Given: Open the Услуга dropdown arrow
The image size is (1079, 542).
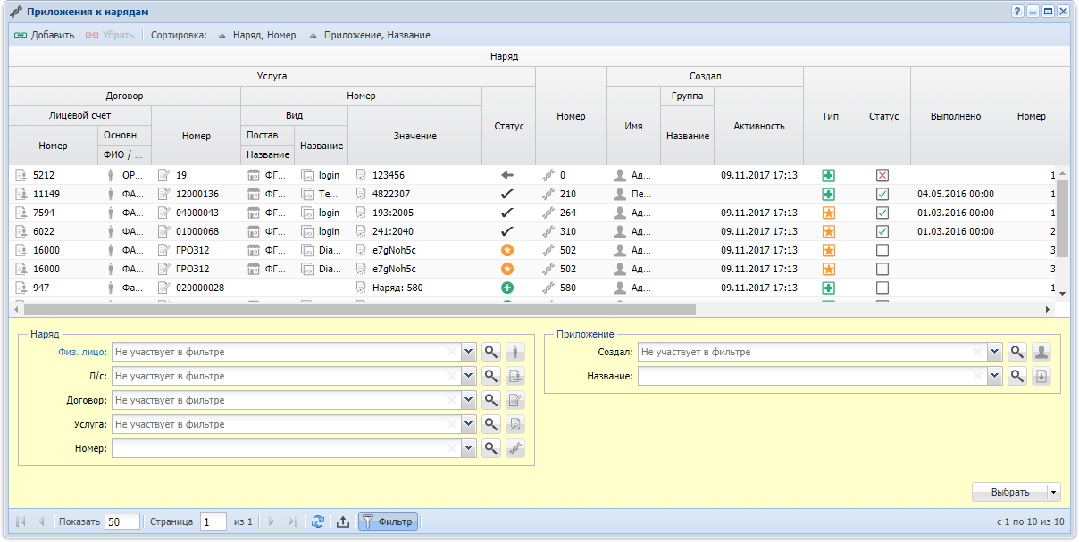Looking at the screenshot, I should 469,424.
